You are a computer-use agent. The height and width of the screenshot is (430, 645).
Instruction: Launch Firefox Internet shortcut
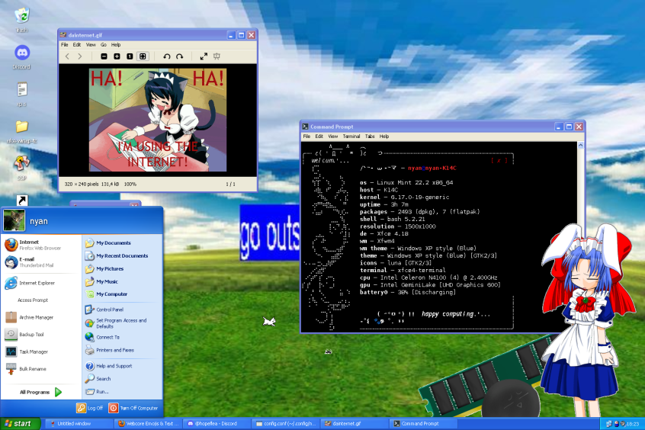tap(33, 245)
